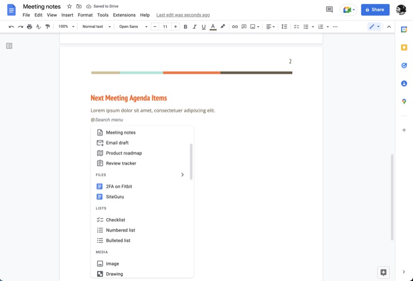Open the zoom 100% dropdown
413x281 pixels.
[66, 27]
